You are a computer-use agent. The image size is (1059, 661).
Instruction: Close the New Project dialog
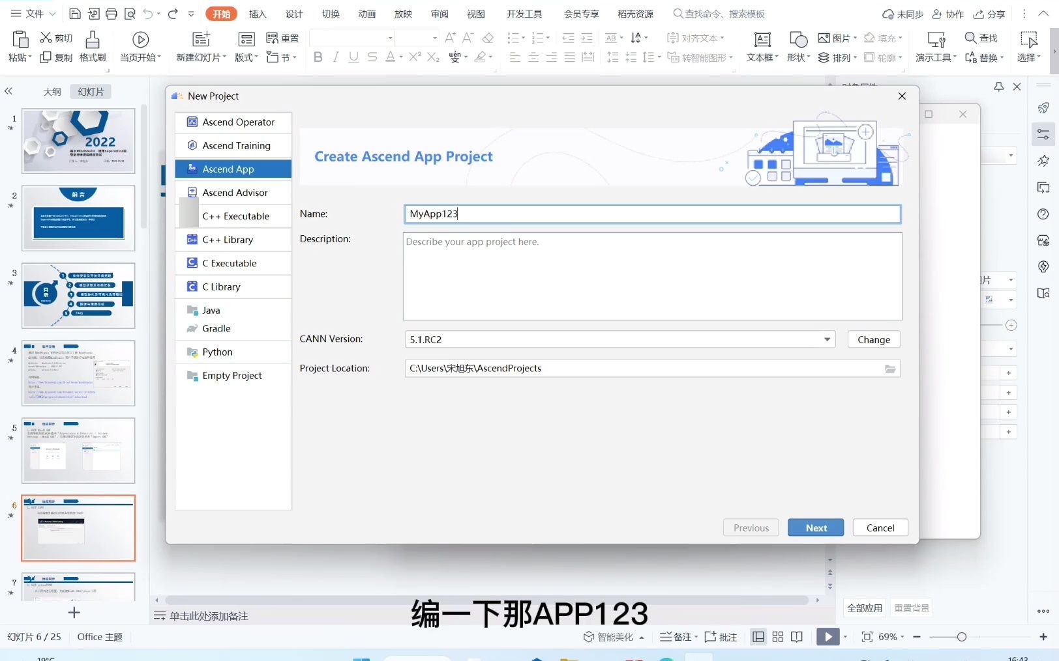(x=902, y=96)
